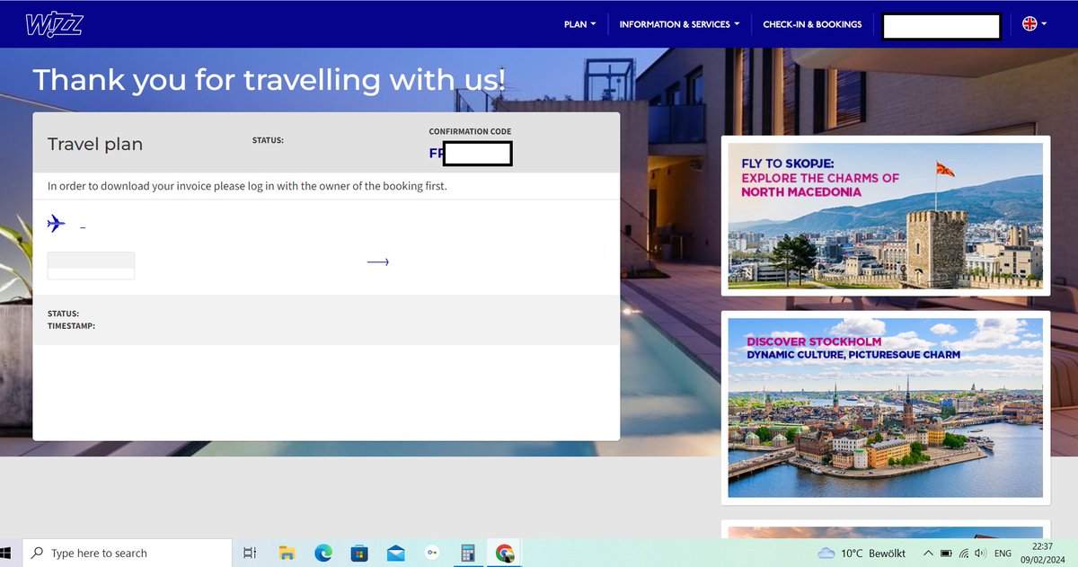Open CHECK-IN & BOOKINGS
The image size is (1078, 567).
click(812, 24)
